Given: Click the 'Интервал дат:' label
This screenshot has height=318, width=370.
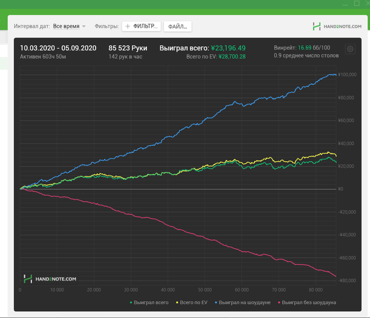Looking at the screenshot, I should (x=32, y=26).
